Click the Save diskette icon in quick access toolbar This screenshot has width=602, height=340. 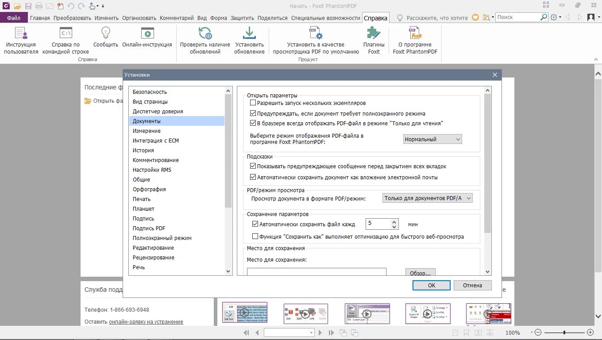click(x=28, y=6)
